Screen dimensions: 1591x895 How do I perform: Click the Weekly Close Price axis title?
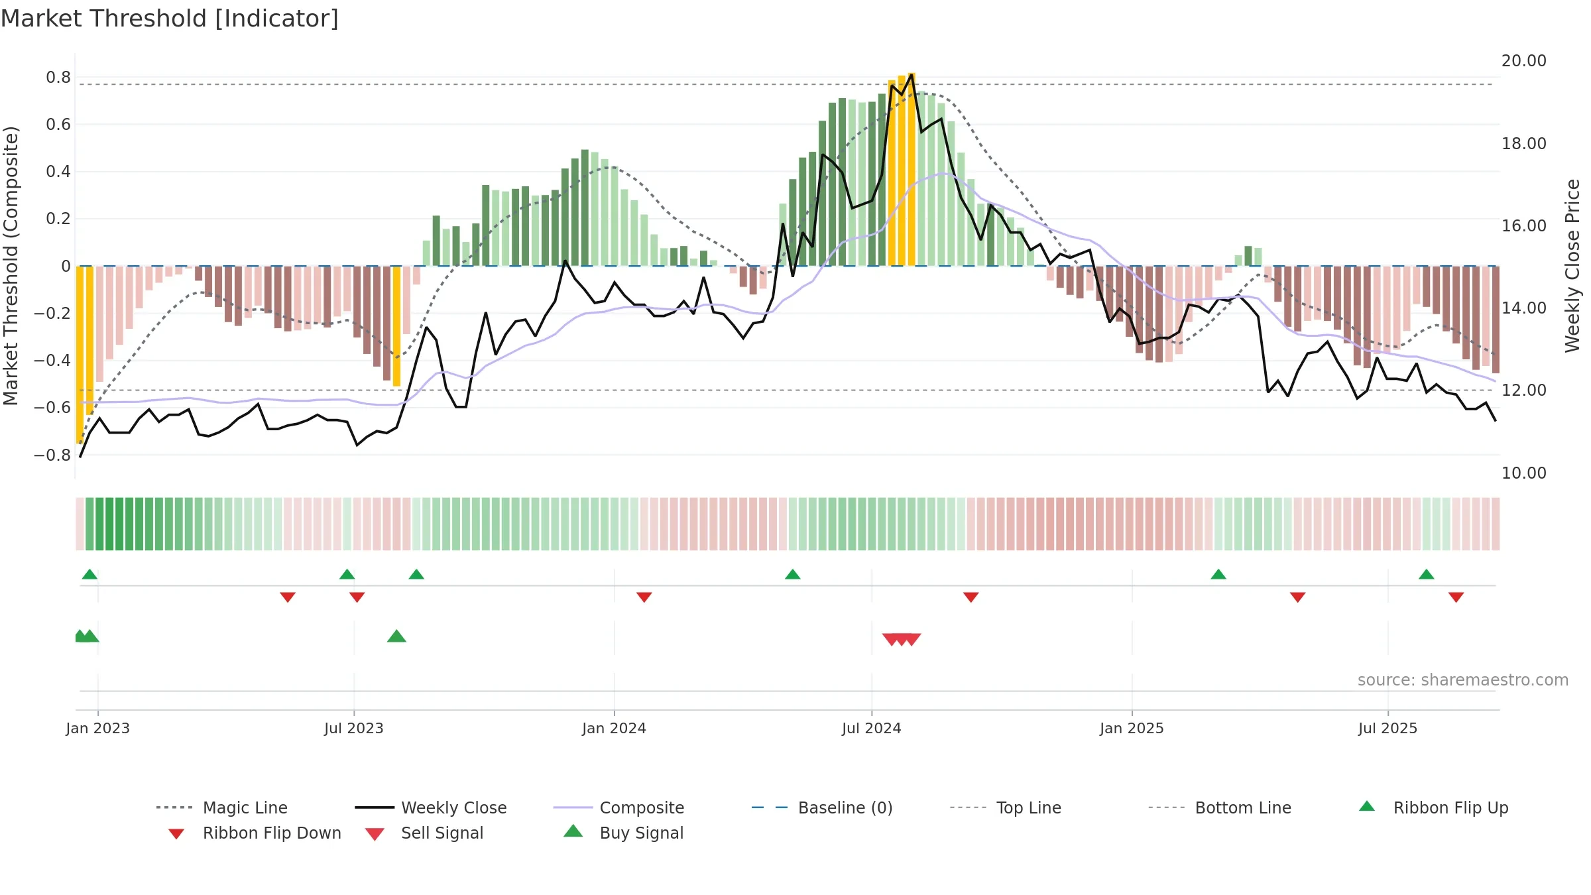click(x=1572, y=265)
